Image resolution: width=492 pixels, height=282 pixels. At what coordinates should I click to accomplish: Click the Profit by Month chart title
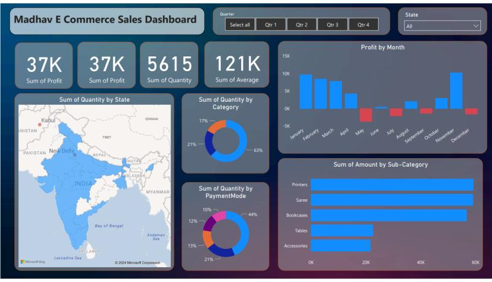[x=383, y=47]
